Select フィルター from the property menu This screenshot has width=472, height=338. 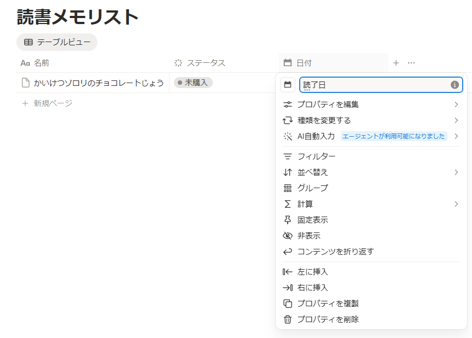pos(316,156)
